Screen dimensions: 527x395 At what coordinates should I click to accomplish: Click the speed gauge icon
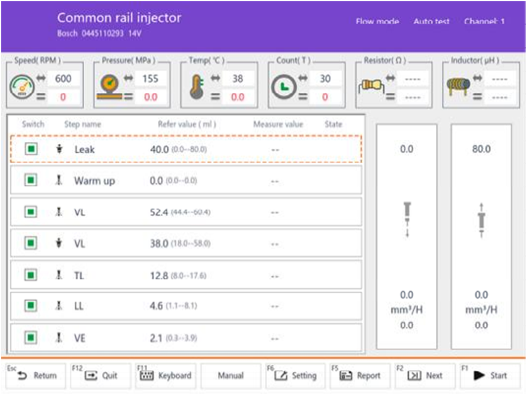[22, 88]
